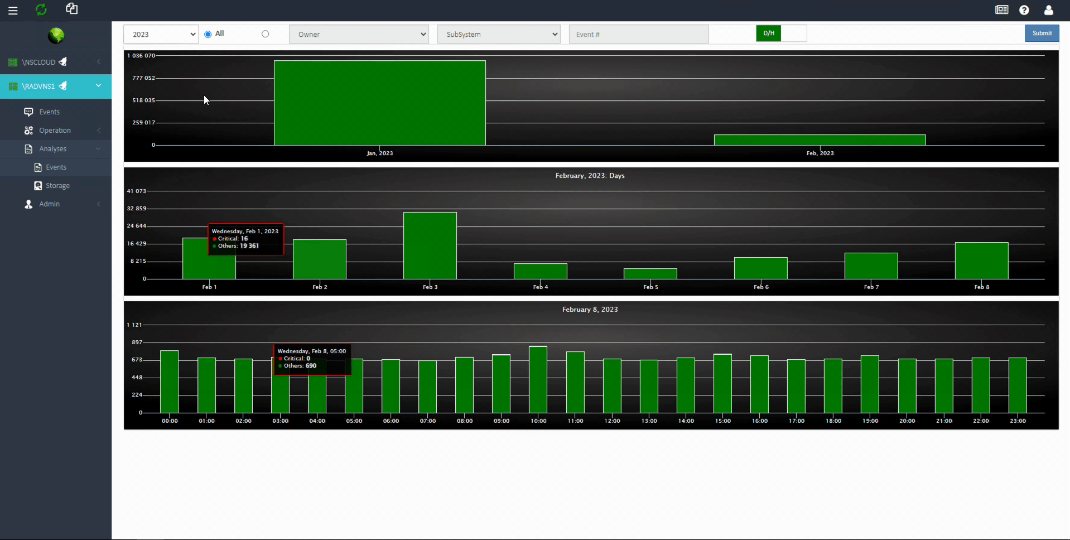The image size is (1070, 540).
Task: Click the 00:00 bar in hourly chart
Action: click(170, 382)
